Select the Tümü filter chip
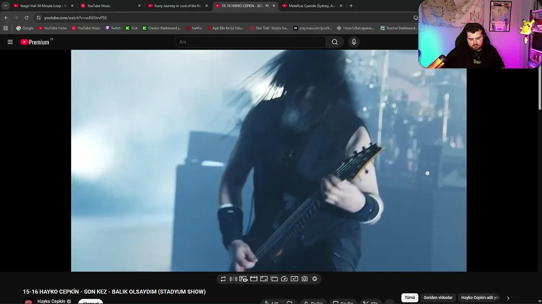This screenshot has height=304, width=542. pos(410,298)
